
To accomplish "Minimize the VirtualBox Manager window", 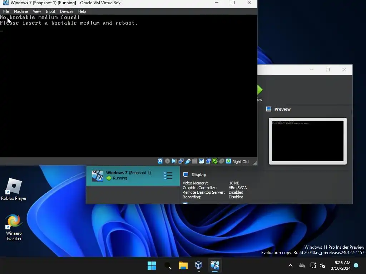I will point(312,70).
